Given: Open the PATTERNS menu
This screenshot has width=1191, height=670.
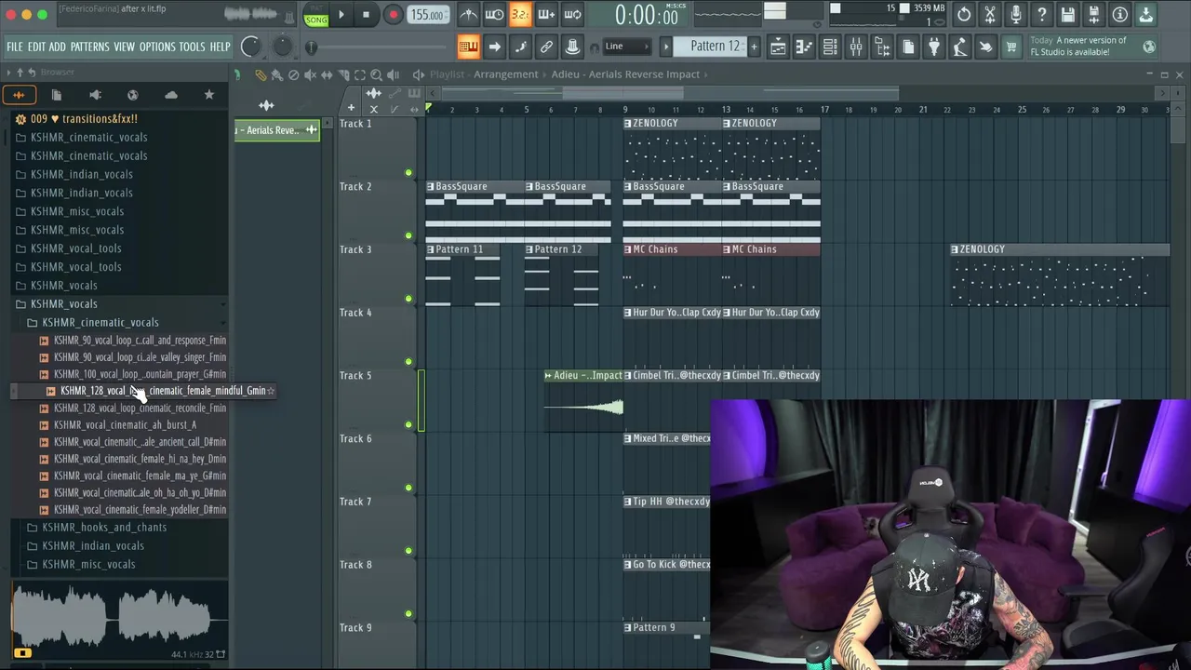Looking at the screenshot, I should point(90,47).
